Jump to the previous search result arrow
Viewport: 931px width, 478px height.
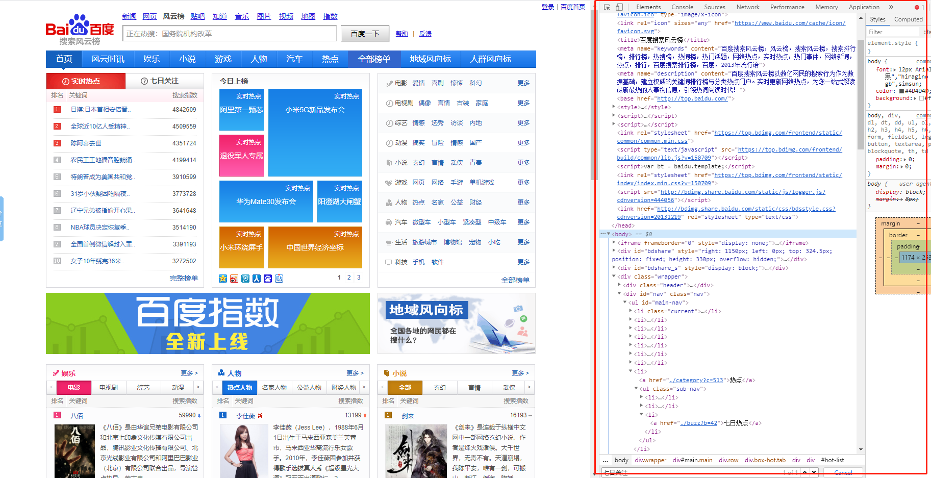tap(805, 472)
